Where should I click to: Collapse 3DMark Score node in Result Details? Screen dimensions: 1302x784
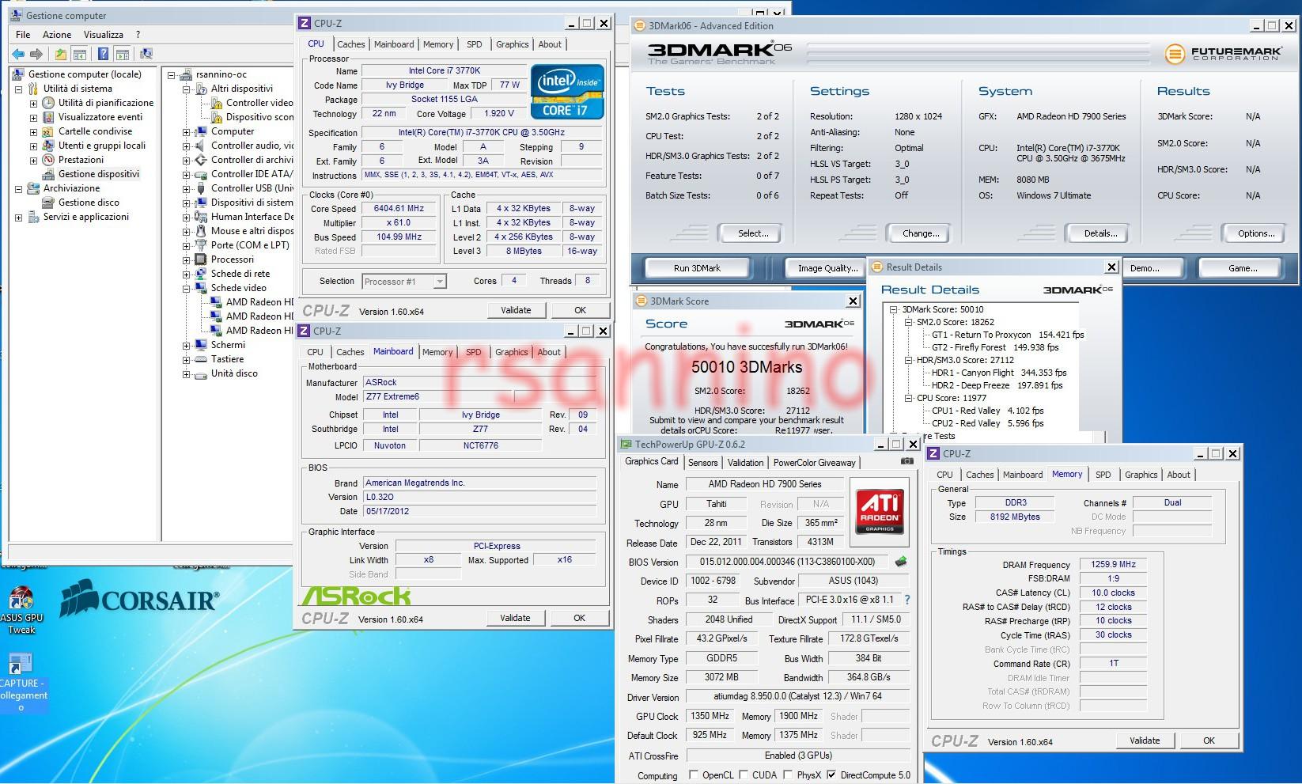pyautogui.click(x=894, y=310)
